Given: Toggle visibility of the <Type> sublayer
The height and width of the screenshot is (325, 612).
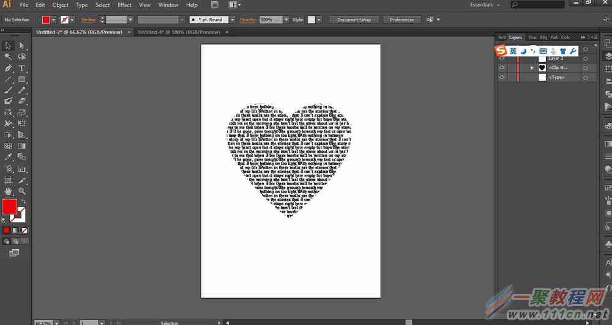Looking at the screenshot, I should pos(502,77).
